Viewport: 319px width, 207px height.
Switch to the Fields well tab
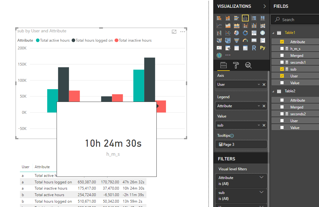(x=223, y=65)
